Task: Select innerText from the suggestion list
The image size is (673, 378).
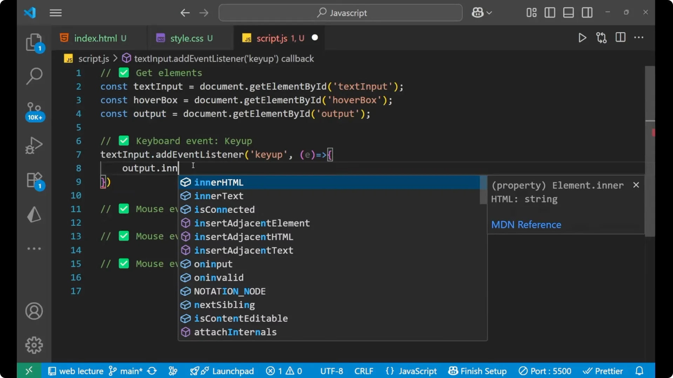Action: point(219,196)
